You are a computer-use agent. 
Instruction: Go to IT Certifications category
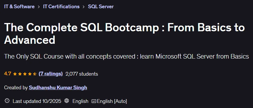pyautogui.click(x=61, y=7)
